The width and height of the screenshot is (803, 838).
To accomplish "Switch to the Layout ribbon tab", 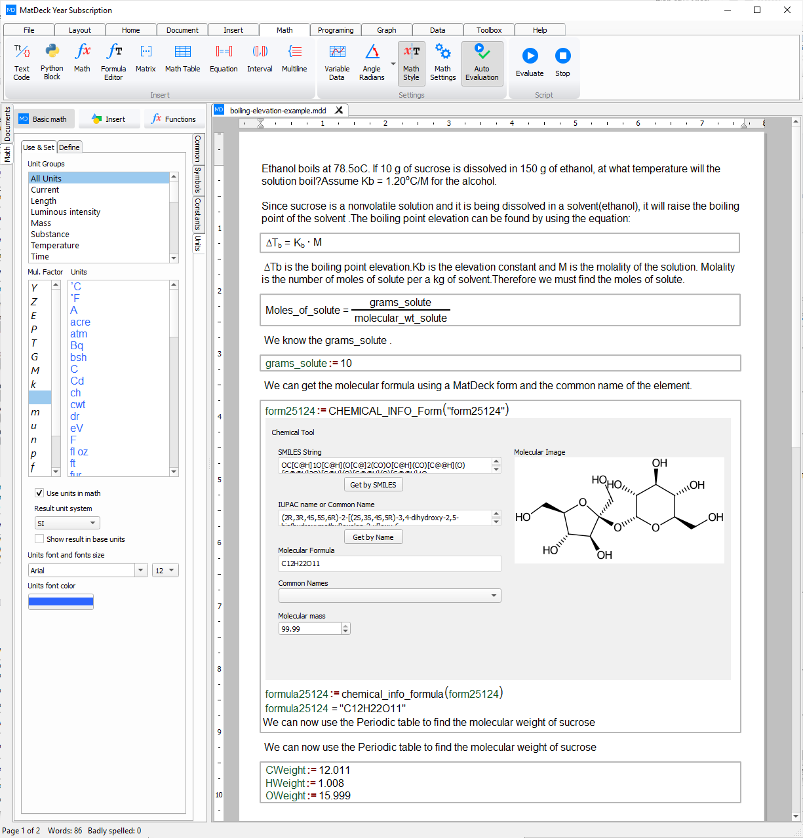I will (x=80, y=29).
